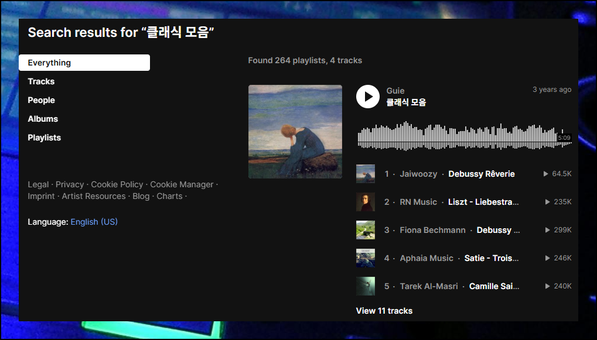Open Guie's profile link

395,91
